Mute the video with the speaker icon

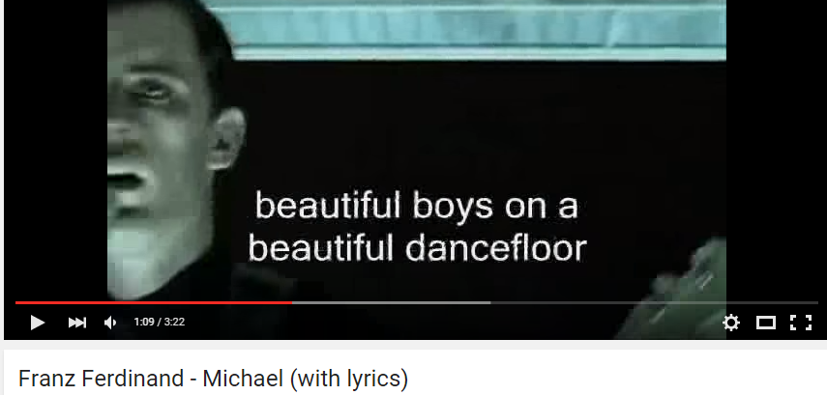(109, 323)
